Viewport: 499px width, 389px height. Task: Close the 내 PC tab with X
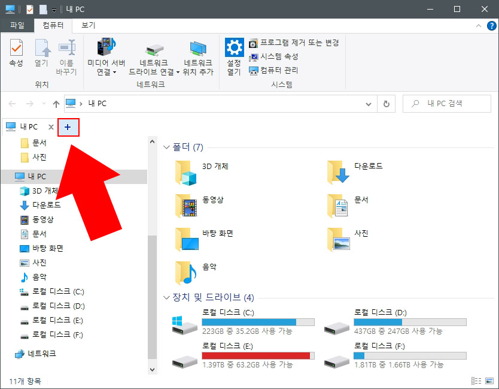click(x=51, y=127)
